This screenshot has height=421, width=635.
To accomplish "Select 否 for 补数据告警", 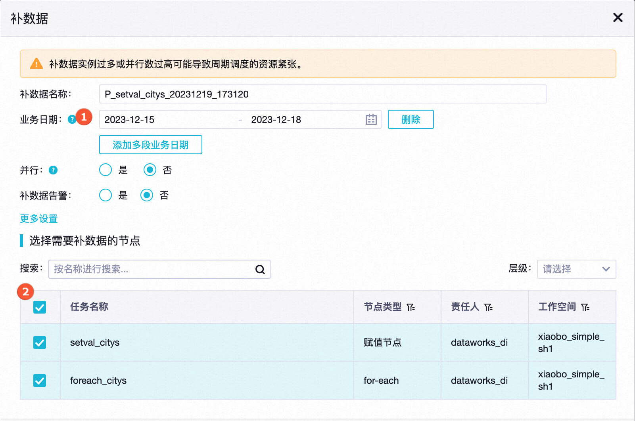I will [x=147, y=195].
